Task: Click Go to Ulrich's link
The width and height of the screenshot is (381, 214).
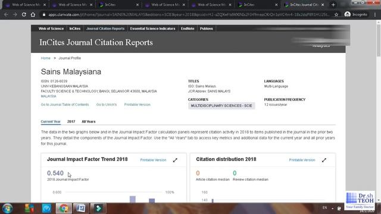Action: pos(107,105)
